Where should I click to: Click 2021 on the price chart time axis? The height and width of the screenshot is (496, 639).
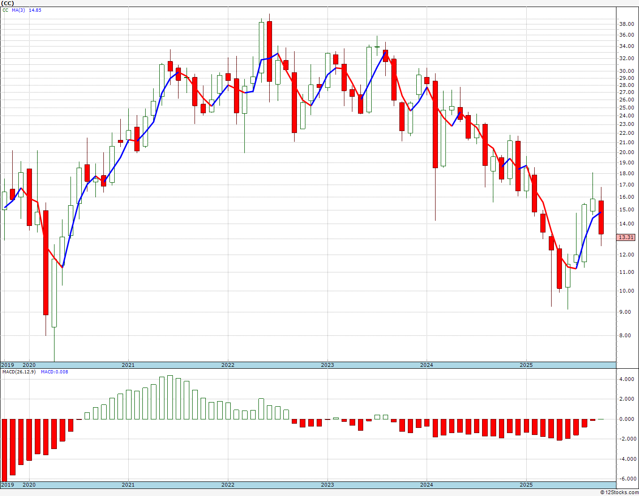(128, 365)
